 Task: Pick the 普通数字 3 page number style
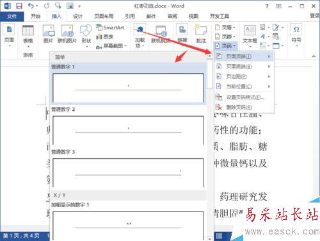[128, 169]
